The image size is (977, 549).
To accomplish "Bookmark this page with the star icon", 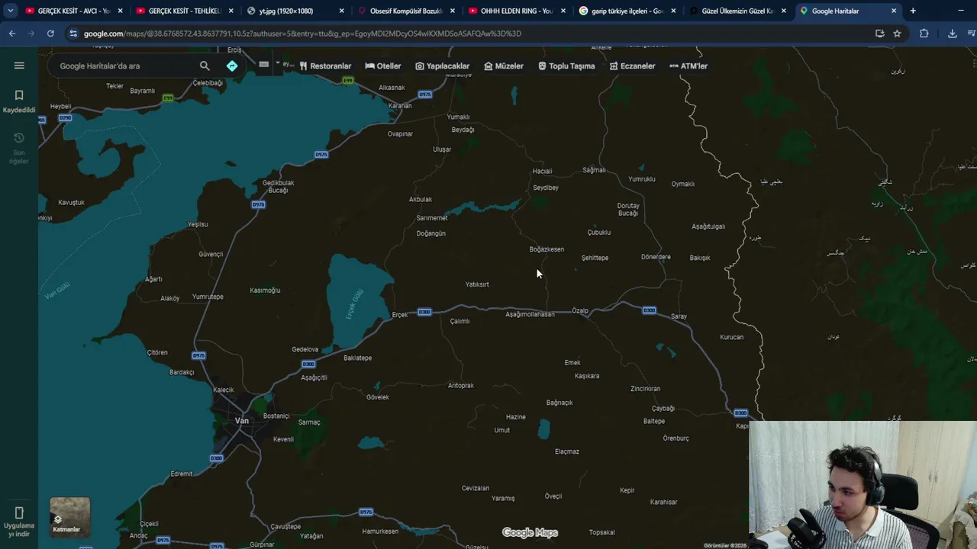I will [897, 34].
